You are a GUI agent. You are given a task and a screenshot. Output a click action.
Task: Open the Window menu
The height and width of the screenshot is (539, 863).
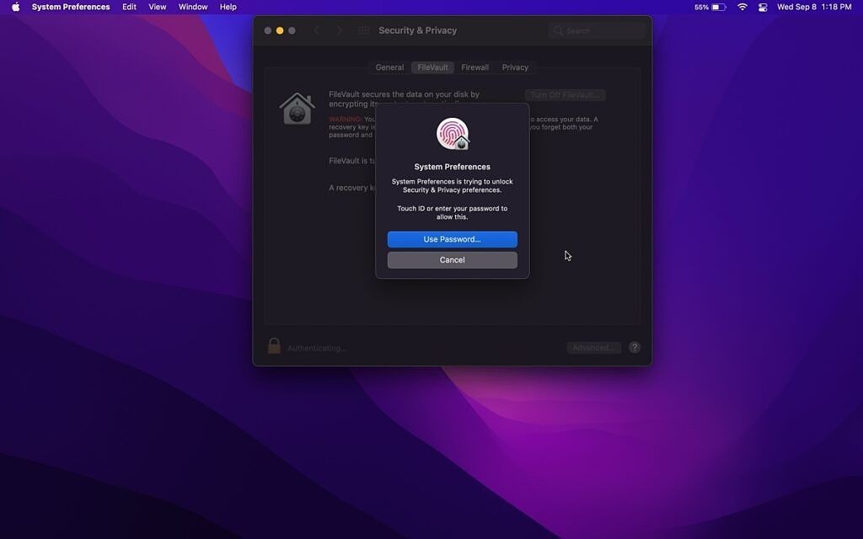click(193, 7)
